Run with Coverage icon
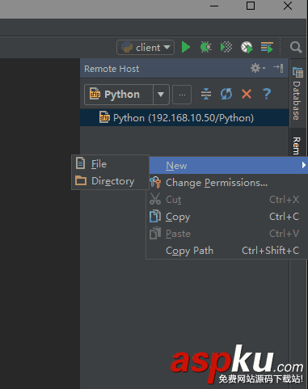 (x=226, y=47)
